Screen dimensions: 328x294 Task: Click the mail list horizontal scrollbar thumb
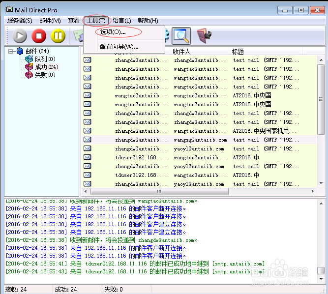(x=159, y=191)
